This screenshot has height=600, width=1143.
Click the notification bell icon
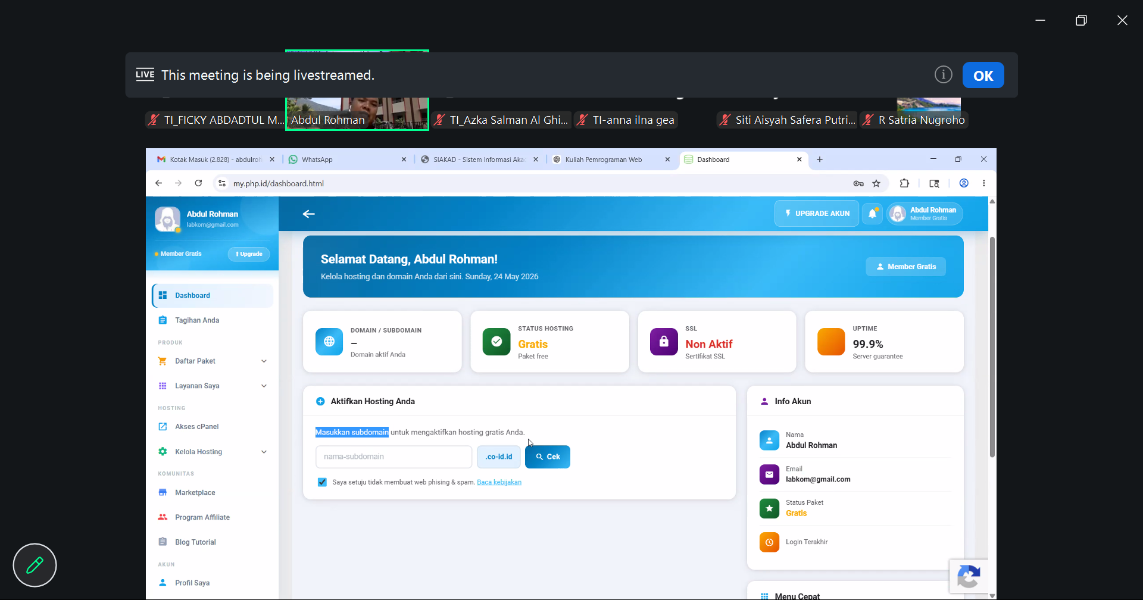[872, 214]
